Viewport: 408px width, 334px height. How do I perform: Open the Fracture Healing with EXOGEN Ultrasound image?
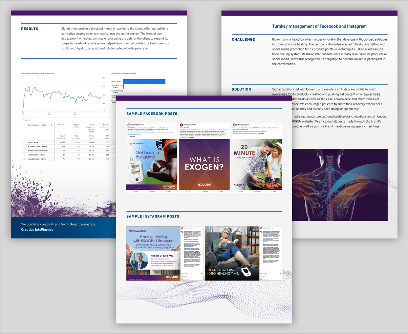point(153,253)
